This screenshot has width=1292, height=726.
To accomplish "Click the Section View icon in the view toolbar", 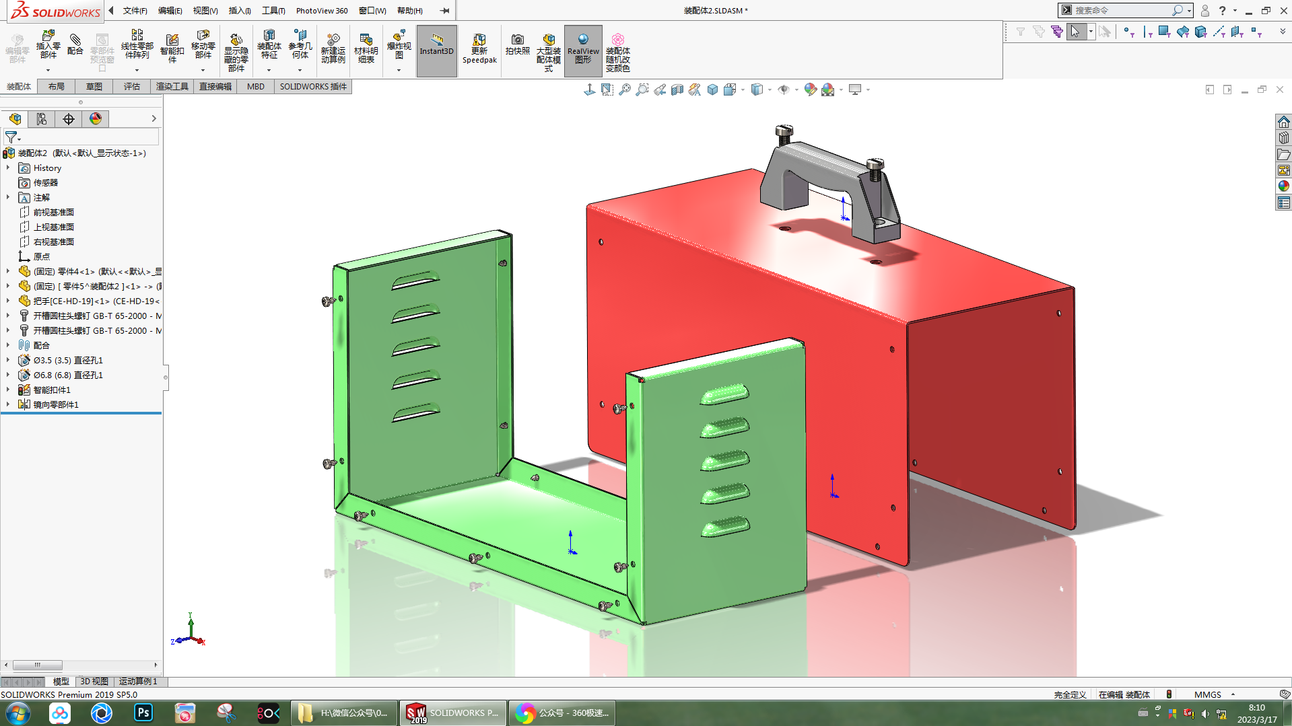I will (x=677, y=89).
